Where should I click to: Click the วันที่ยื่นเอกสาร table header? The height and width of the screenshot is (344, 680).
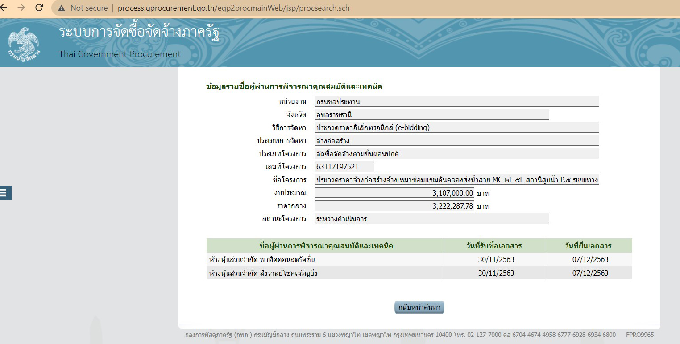tap(589, 245)
